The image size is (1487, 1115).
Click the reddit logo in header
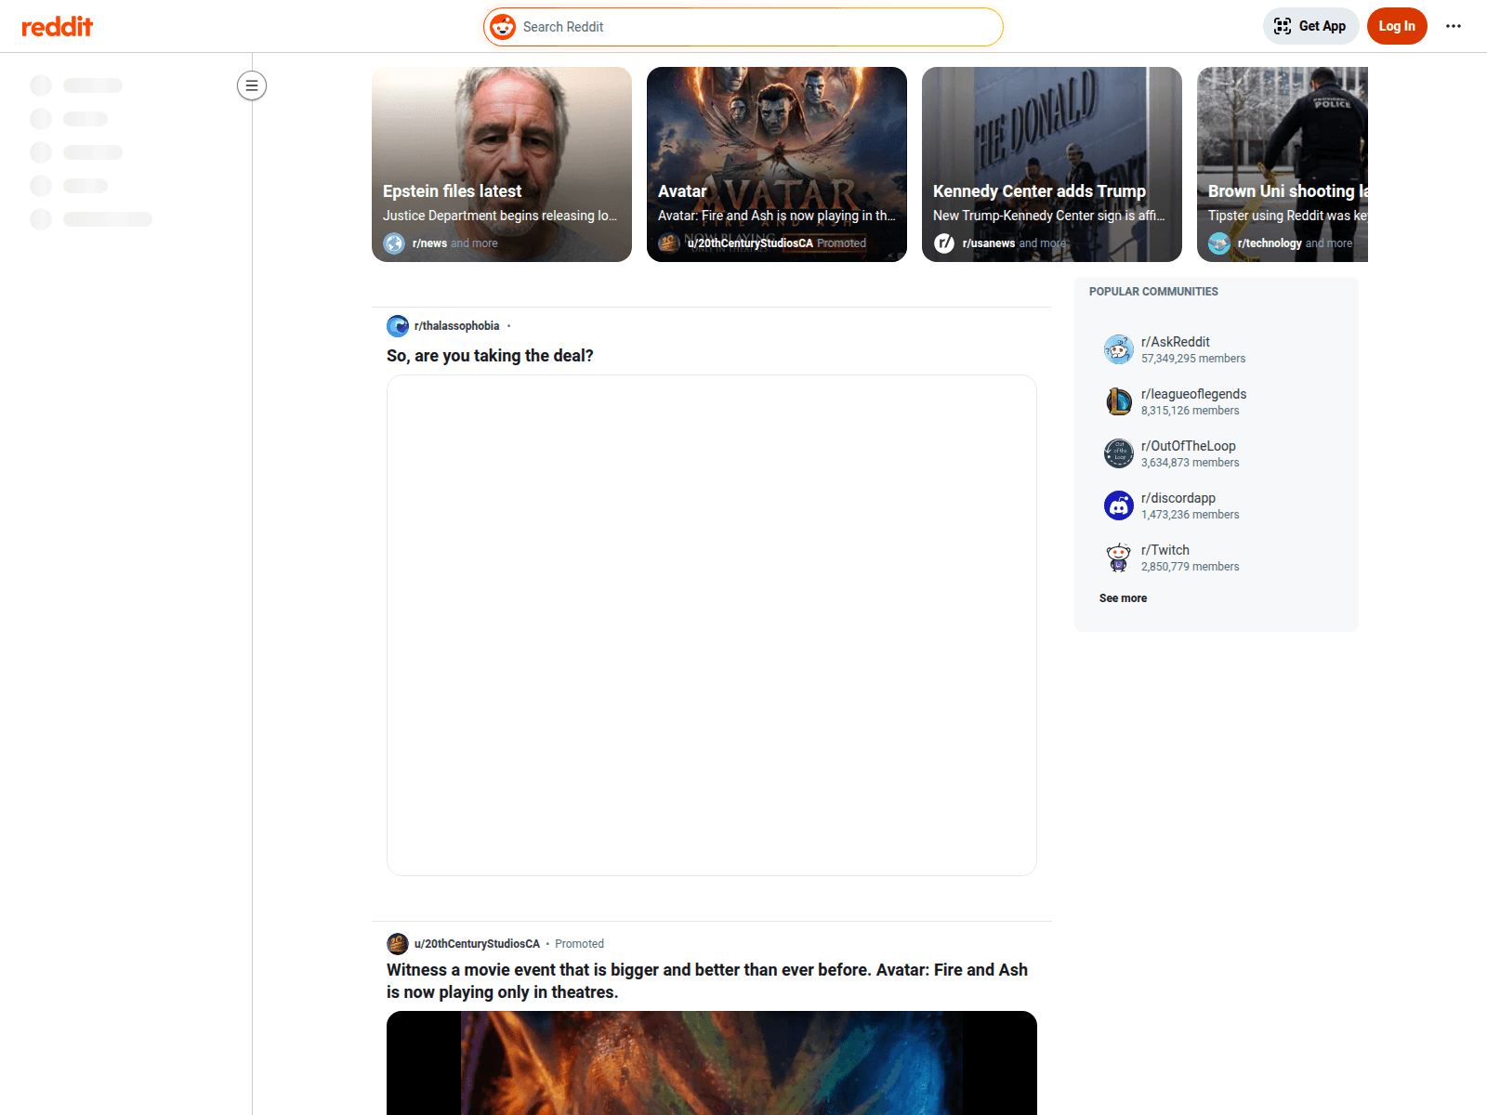pyautogui.click(x=57, y=26)
